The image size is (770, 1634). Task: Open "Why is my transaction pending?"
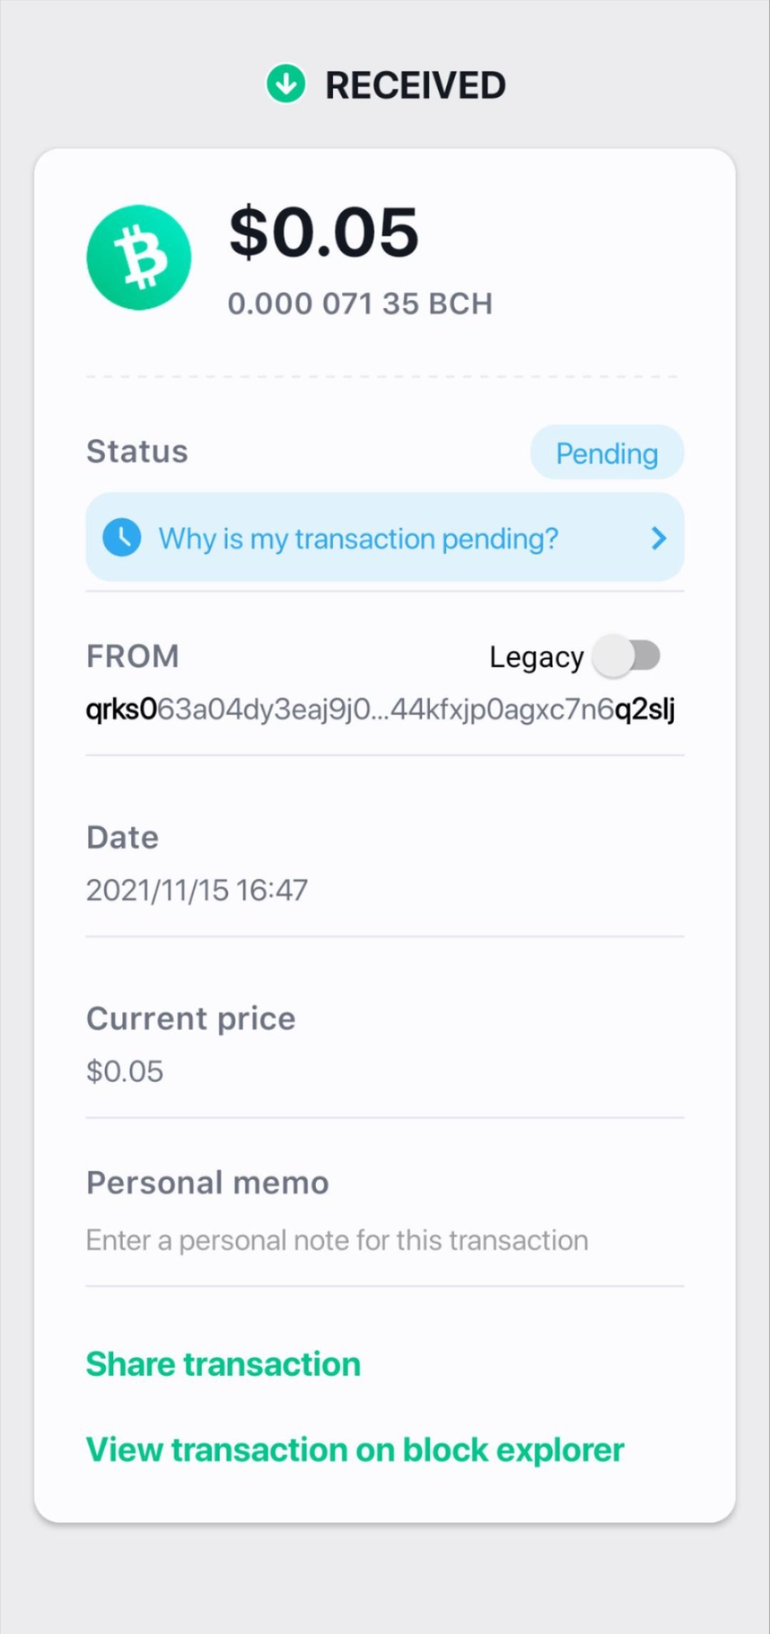click(358, 538)
